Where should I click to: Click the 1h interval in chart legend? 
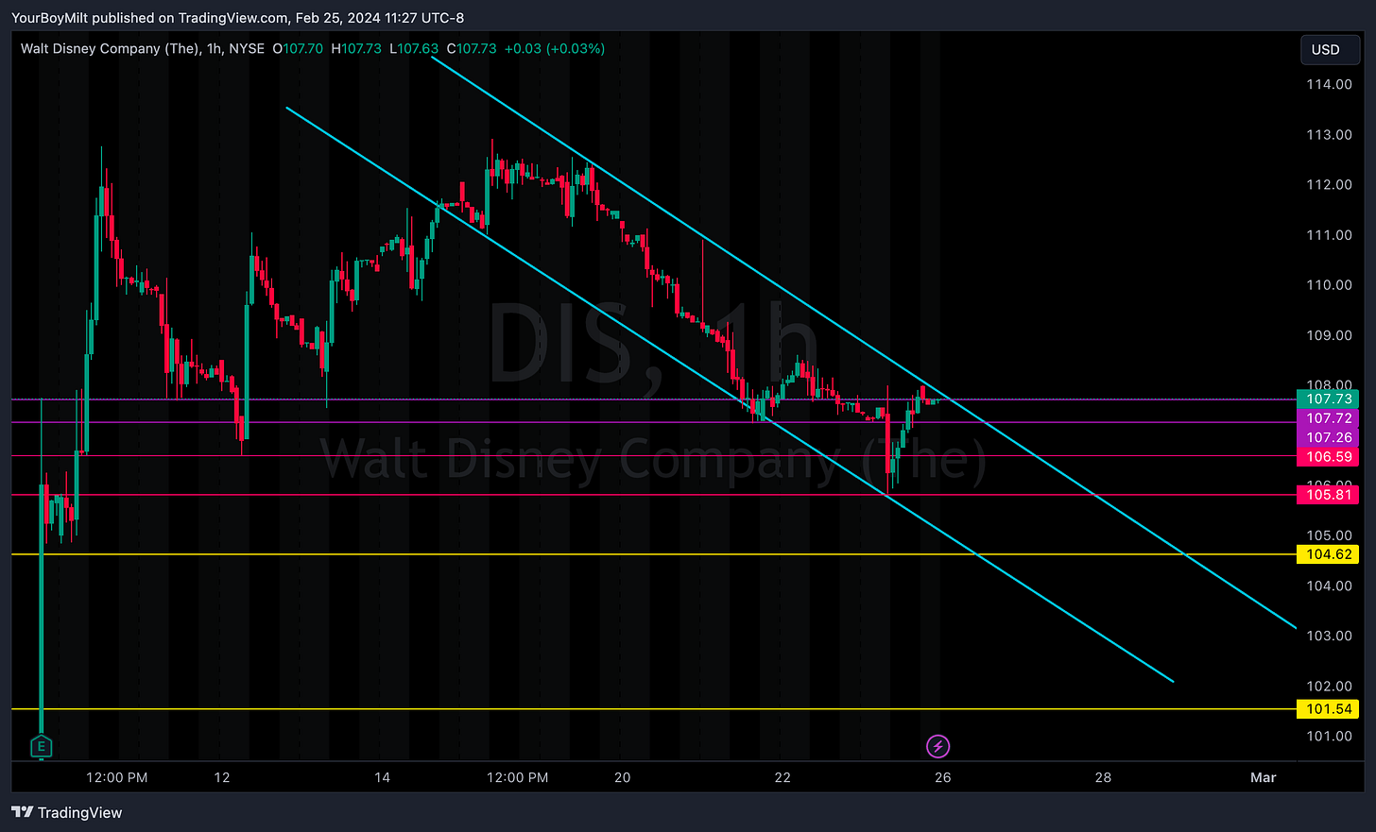(214, 48)
